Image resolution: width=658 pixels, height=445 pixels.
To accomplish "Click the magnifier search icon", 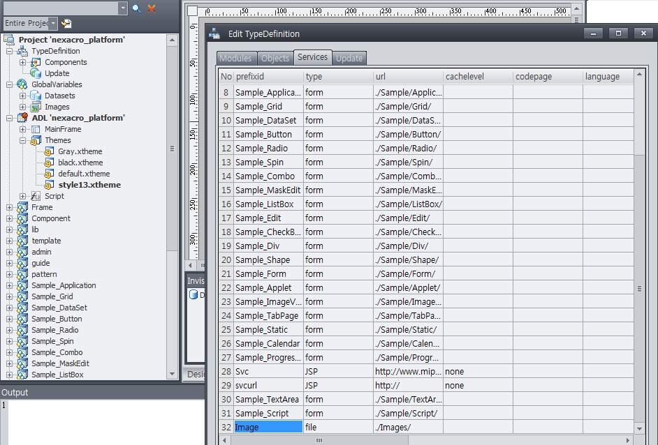I will pyautogui.click(x=136, y=8).
